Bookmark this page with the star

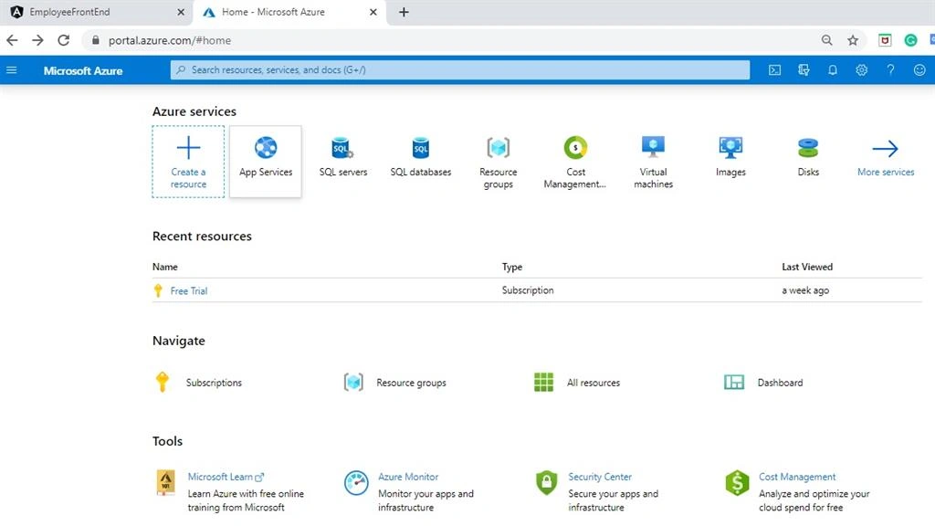tap(853, 40)
